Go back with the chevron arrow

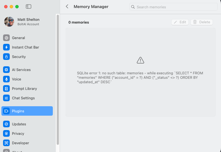[x=67, y=6]
